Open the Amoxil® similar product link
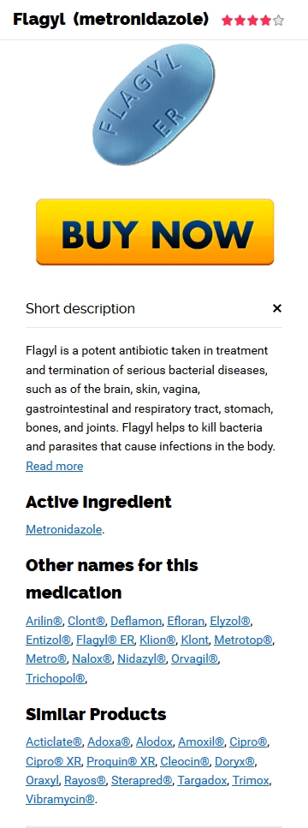308x828 pixels. pyautogui.click(x=201, y=742)
